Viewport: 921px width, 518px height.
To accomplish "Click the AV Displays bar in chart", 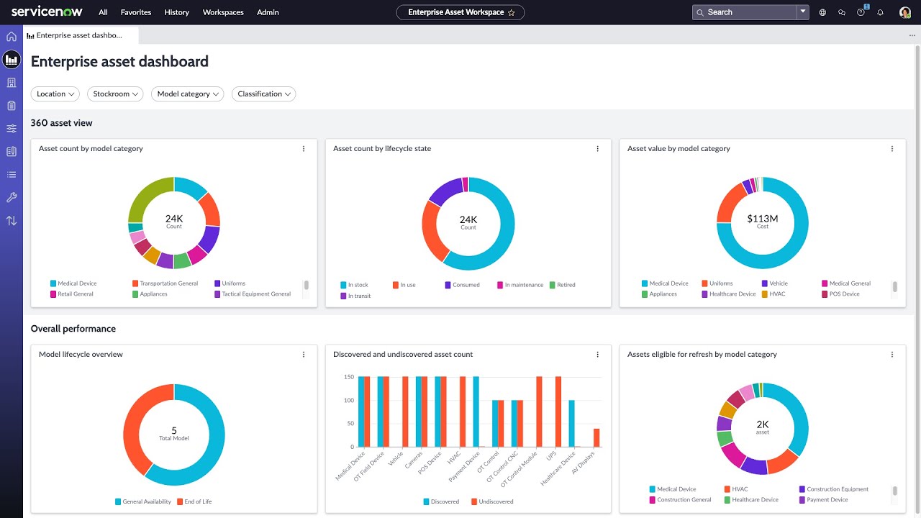I will pyautogui.click(x=596, y=437).
